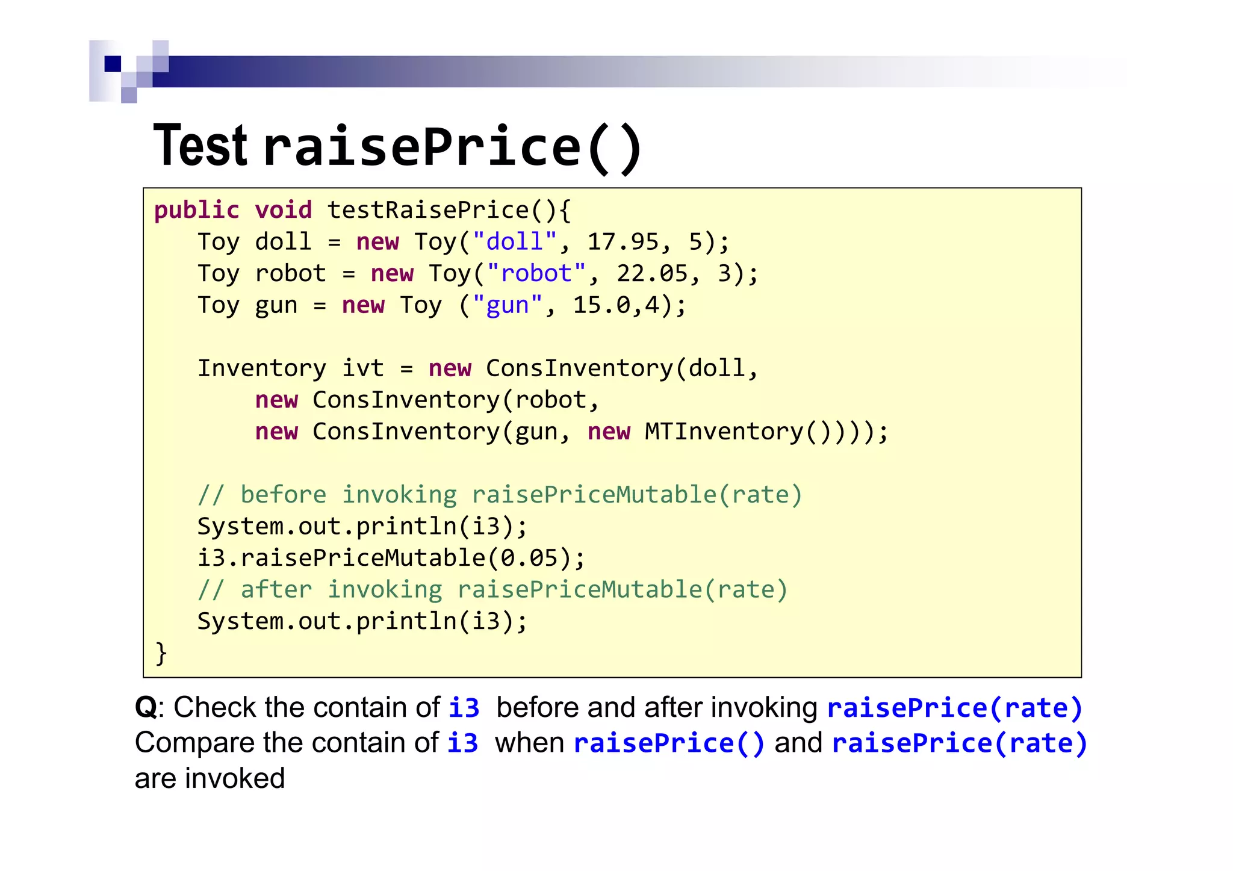Click the comment '// before invoking raisePriceMutable(rate)'

pyautogui.click(x=500, y=495)
